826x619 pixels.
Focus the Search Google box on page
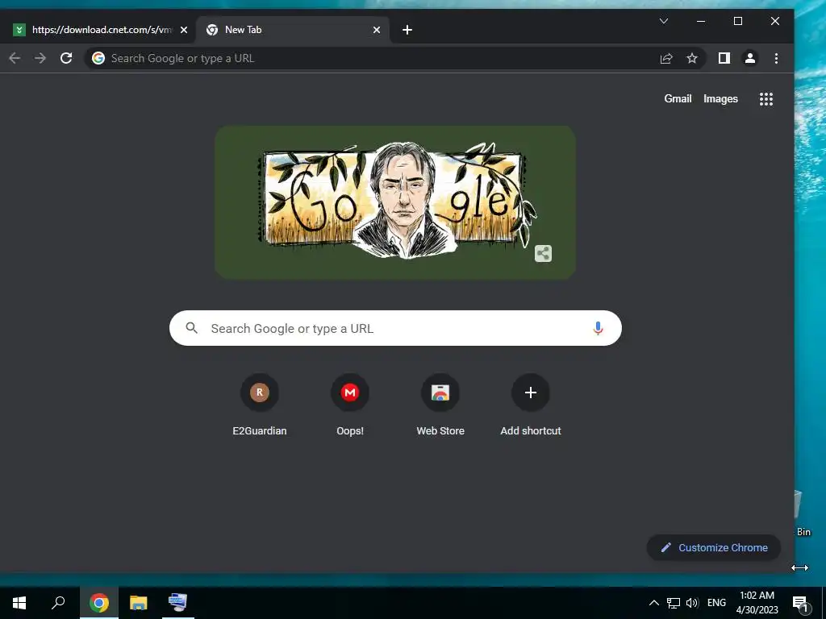[395, 329]
